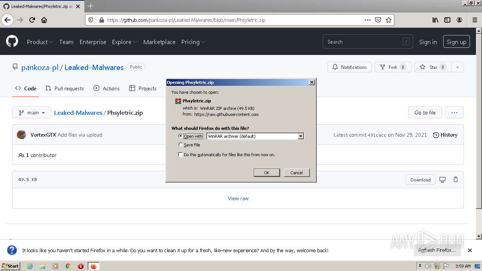Open File Explorer from the taskbar
This screenshot has height=271, width=482.
pos(43,266)
